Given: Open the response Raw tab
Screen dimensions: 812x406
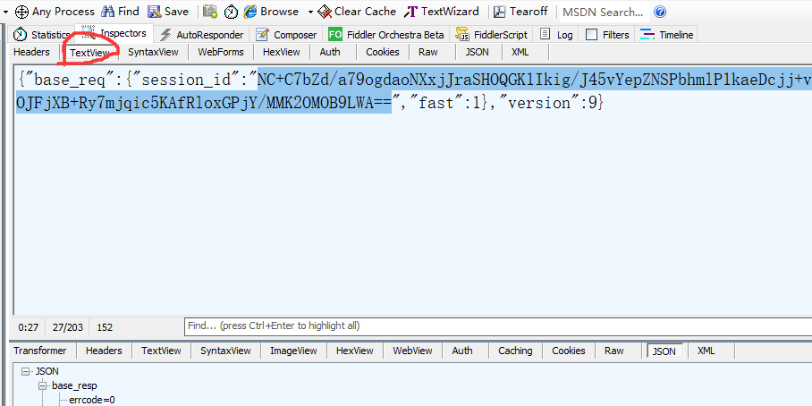Looking at the screenshot, I should [x=614, y=351].
